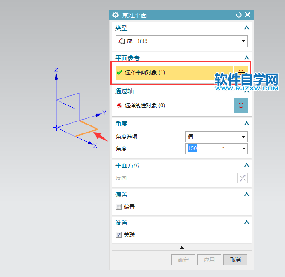Viewport: 285px width, 277px height.
Task: Click the select linear object crosshair icon
Action: [241, 105]
